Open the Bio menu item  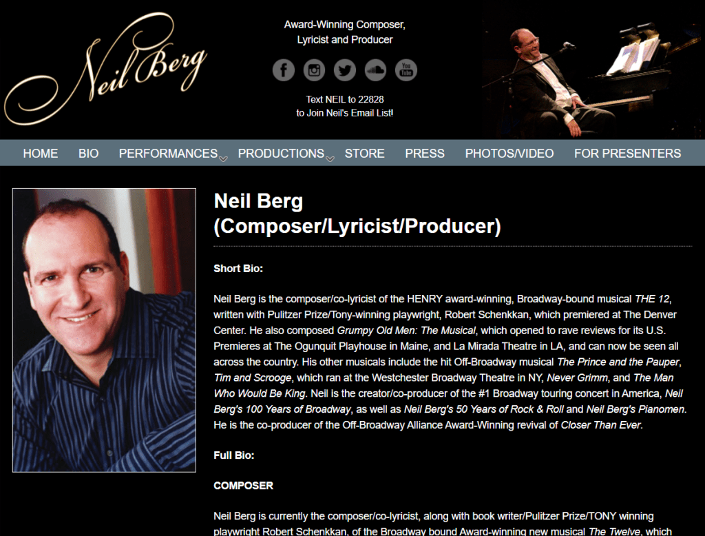89,154
